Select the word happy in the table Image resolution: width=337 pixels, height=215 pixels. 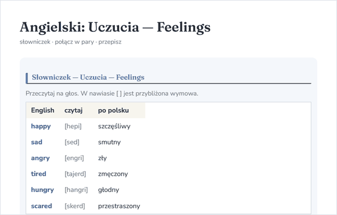(x=41, y=126)
